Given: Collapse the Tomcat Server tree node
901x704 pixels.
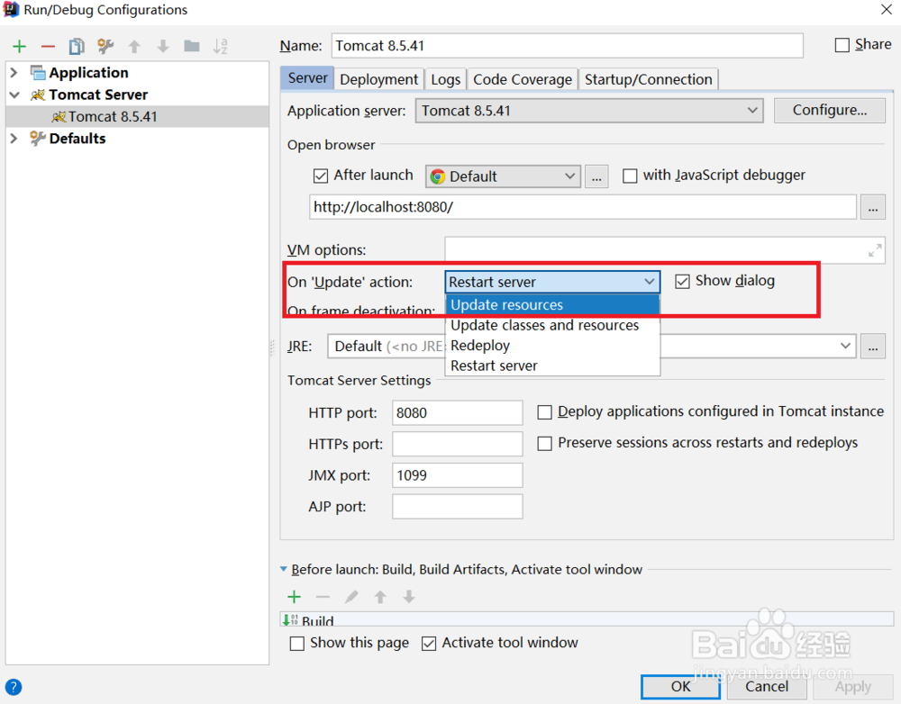Looking at the screenshot, I should click(x=14, y=95).
